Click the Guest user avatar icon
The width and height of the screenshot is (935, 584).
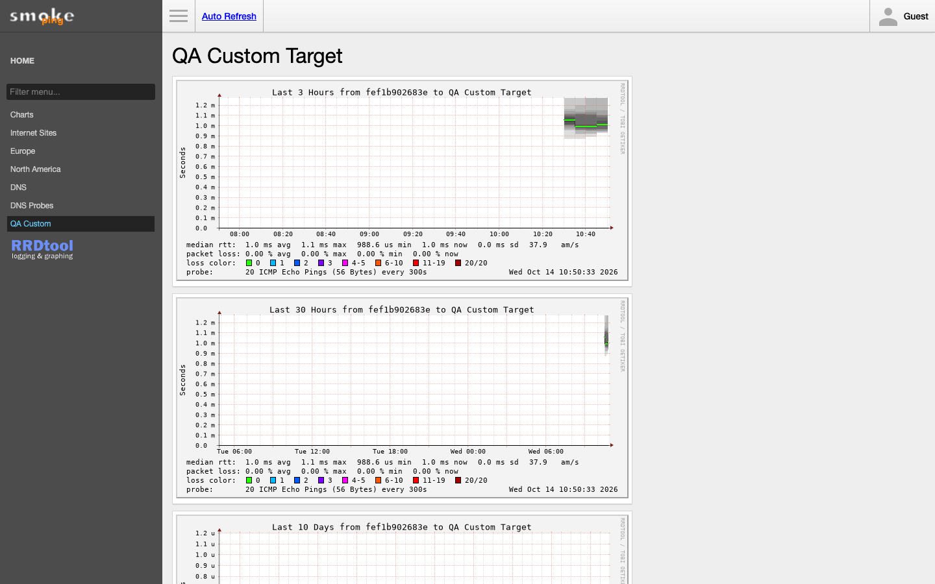pos(888,16)
